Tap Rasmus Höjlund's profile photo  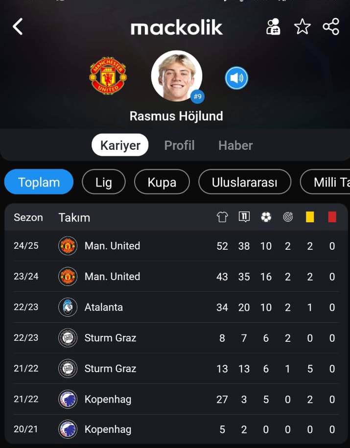(x=177, y=76)
